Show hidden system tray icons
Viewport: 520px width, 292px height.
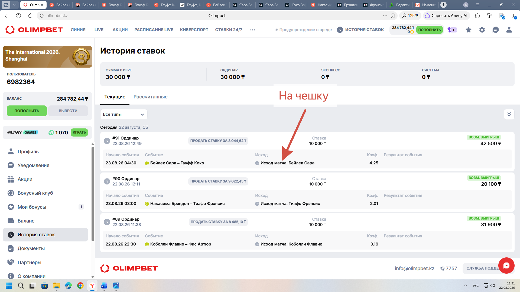pos(466,286)
